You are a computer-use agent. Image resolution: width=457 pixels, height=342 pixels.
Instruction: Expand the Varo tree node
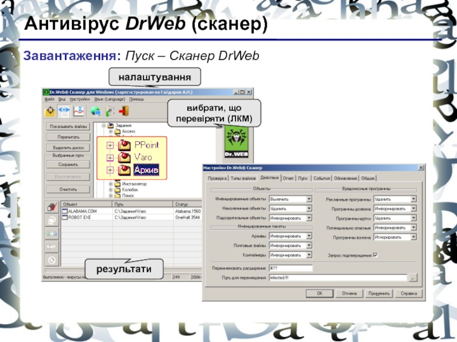tap(110, 158)
